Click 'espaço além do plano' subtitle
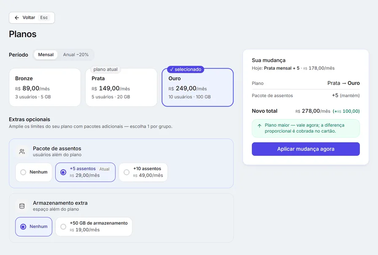Viewport: 378px width, 255px height. point(56,209)
